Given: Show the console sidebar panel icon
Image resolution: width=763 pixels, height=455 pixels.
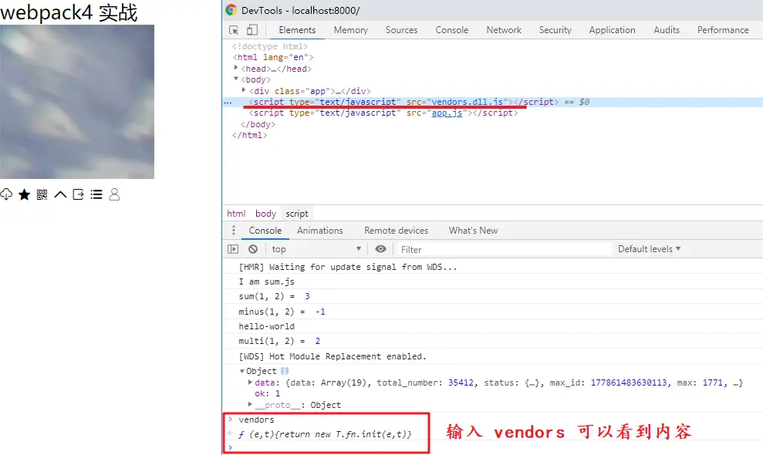Looking at the screenshot, I should click(233, 249).
